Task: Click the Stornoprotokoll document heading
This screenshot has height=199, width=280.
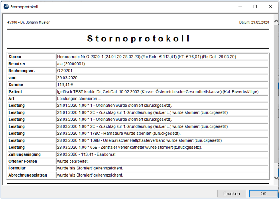Action: coord(138,39)
